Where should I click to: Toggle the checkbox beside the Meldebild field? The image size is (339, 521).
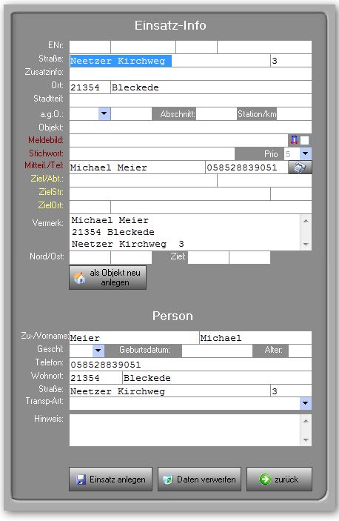(304, 140)
